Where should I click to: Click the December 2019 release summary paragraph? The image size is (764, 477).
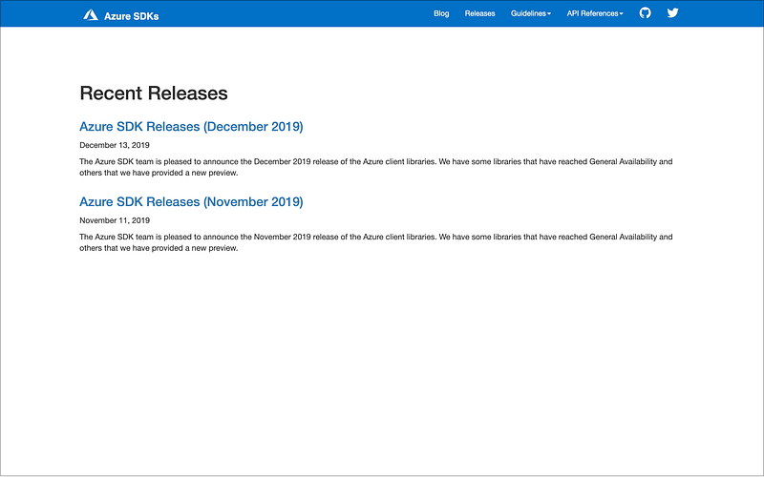[x=375, y=167]
